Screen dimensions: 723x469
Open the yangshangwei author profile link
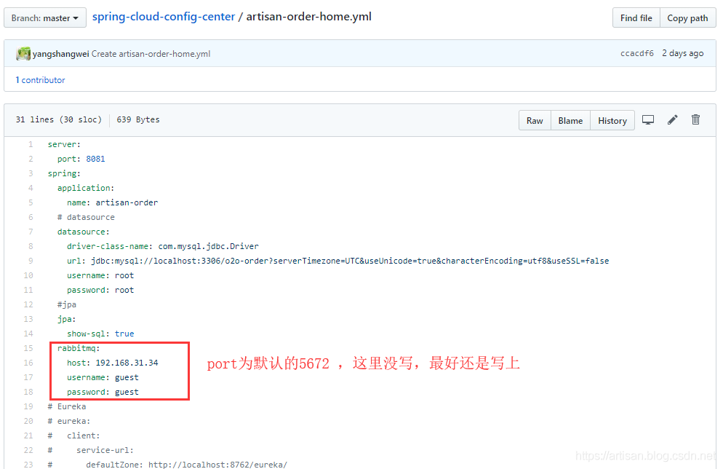61,54
